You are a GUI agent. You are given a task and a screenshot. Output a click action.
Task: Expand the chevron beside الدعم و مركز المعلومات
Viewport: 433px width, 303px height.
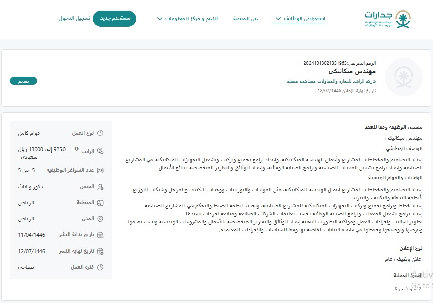pos(160,19)
